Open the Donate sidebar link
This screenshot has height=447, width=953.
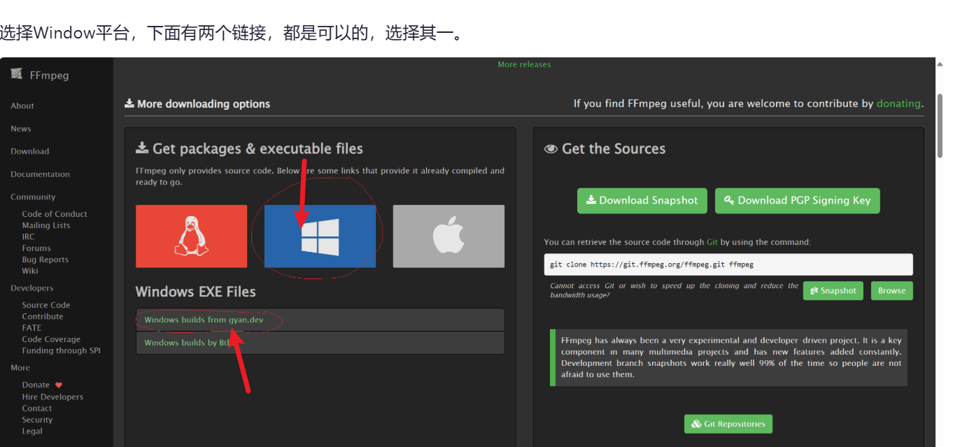(x=36, y=385)
